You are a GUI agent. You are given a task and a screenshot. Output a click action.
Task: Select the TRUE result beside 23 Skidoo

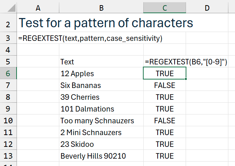click(x=165, y=144)
